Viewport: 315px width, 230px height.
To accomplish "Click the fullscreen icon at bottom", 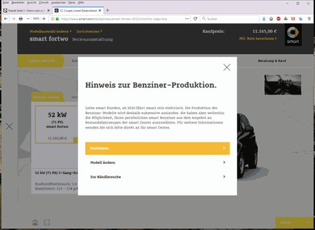I will pos(47,222).
